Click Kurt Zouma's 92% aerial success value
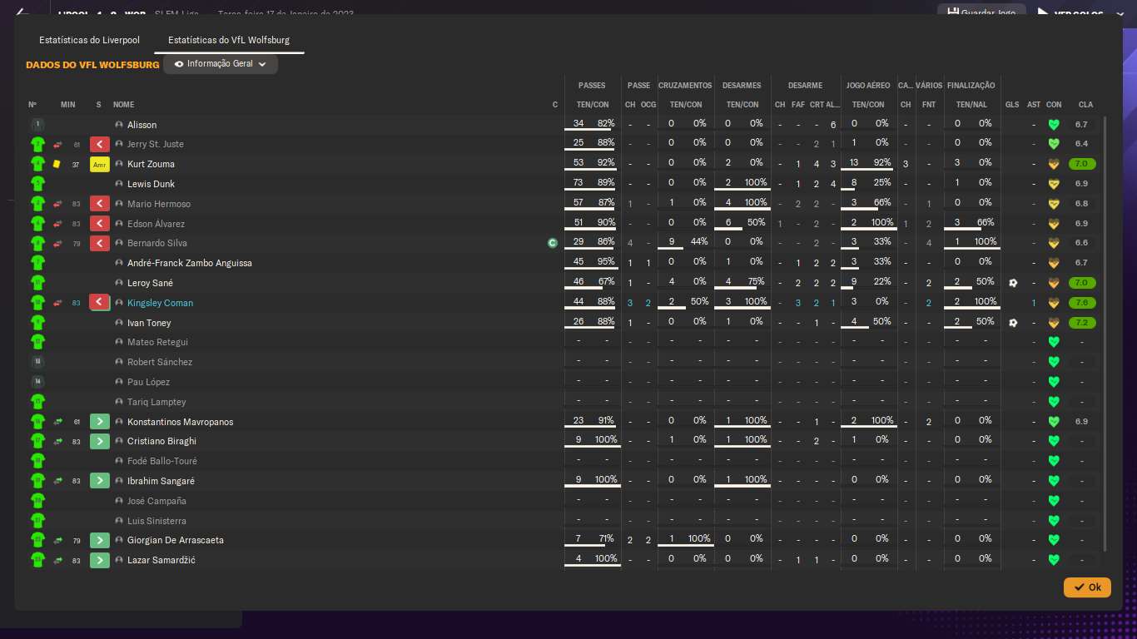1137x639 pixels. [882, 162]
